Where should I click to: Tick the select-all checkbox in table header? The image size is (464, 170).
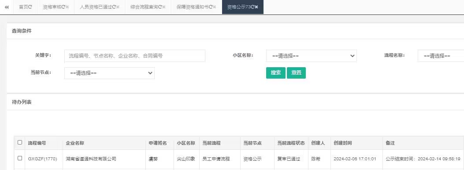(20, 142)
